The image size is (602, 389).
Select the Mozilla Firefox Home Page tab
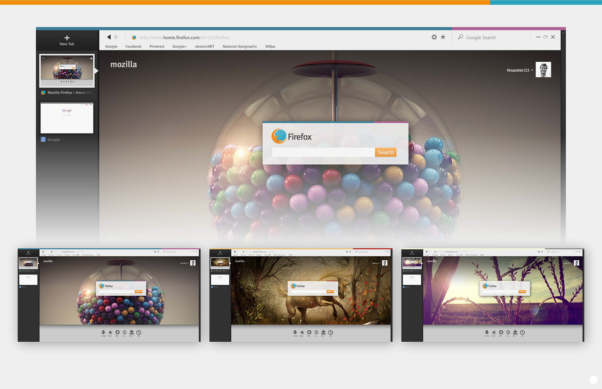click(x=67, y=71)
